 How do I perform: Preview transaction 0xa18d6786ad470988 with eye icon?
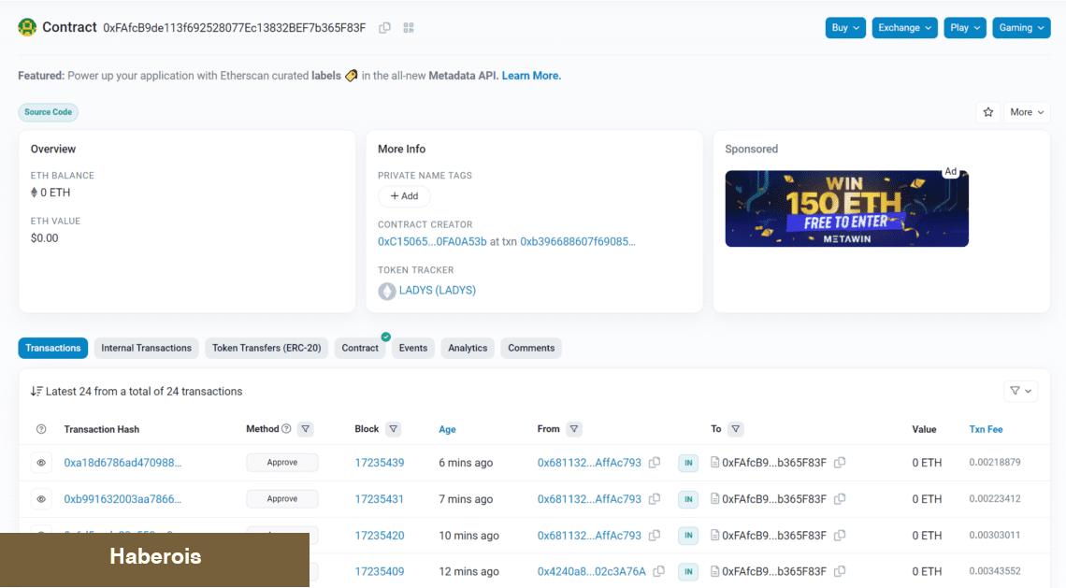click(41, 463)
